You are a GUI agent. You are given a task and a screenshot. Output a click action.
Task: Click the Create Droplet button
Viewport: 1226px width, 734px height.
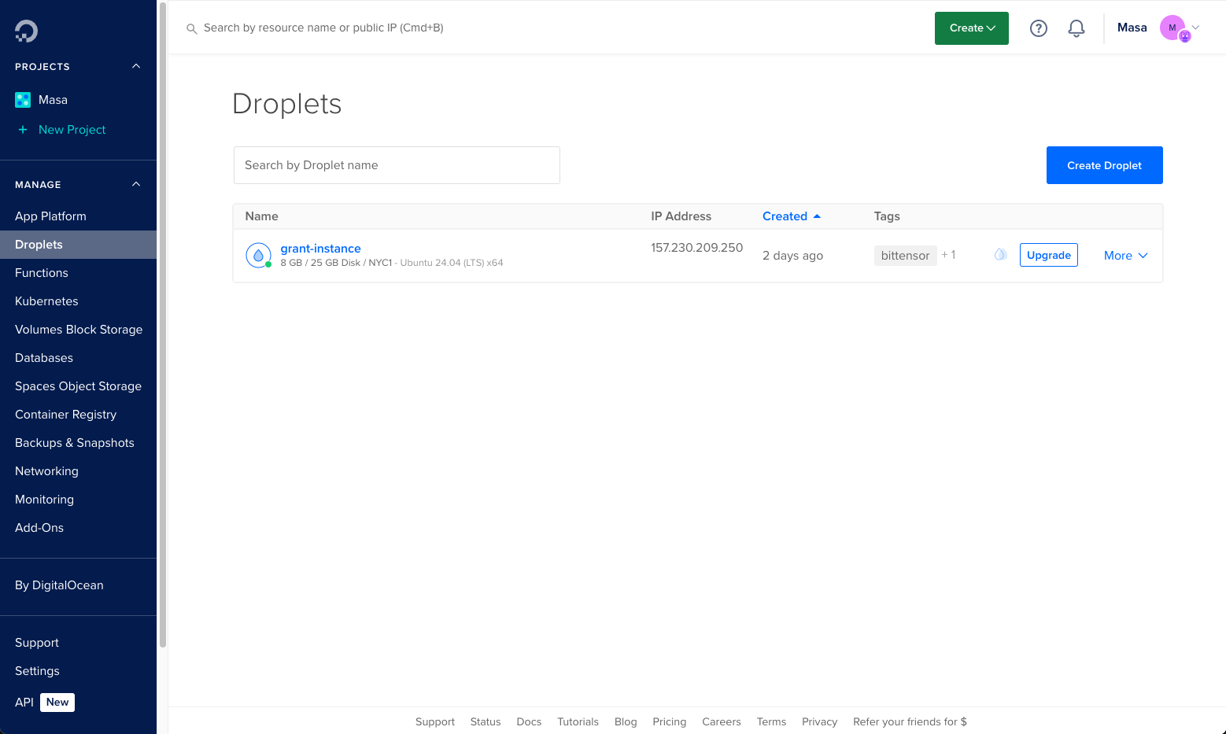(x=1104, y=165)
